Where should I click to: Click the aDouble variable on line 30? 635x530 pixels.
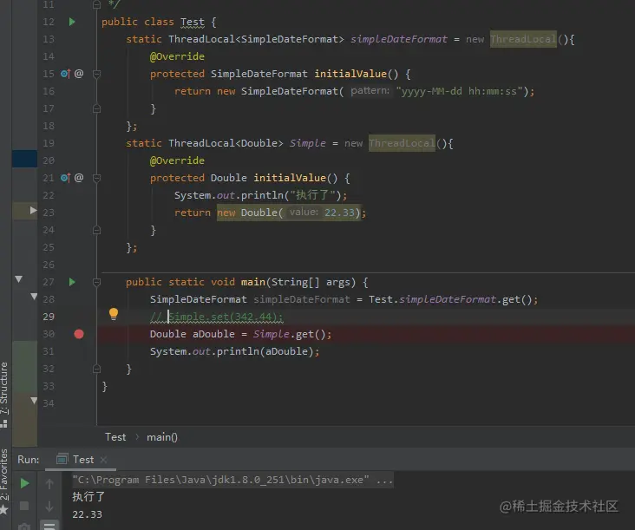pyautogui.click(x=213, y=334)
